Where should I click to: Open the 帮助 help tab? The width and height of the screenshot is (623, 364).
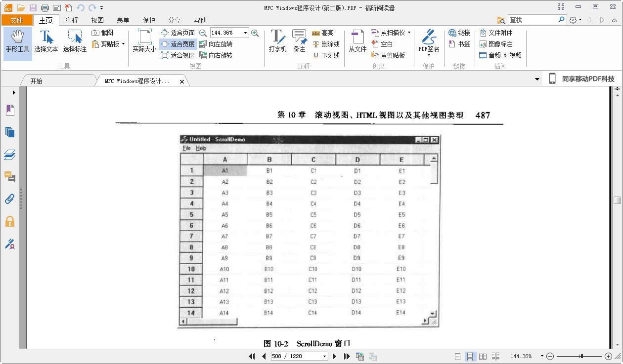[200, 20]
